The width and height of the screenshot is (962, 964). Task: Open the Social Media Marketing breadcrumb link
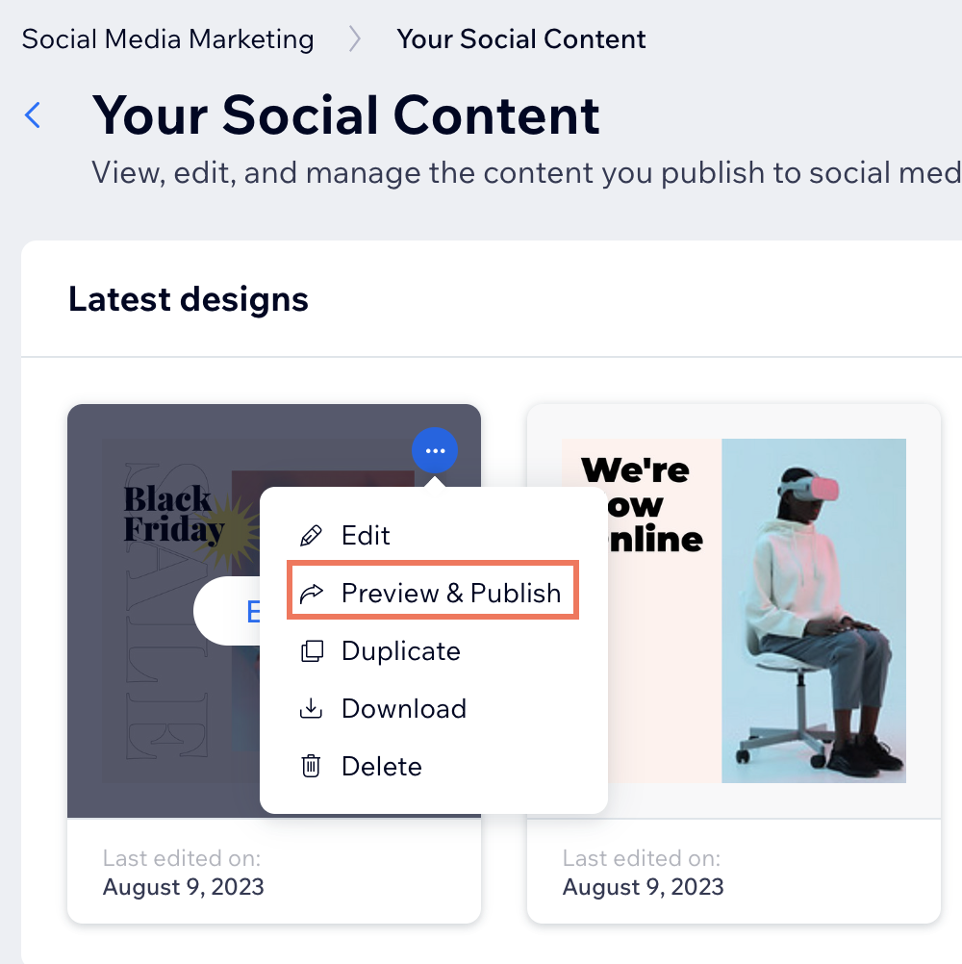(167, 39)
